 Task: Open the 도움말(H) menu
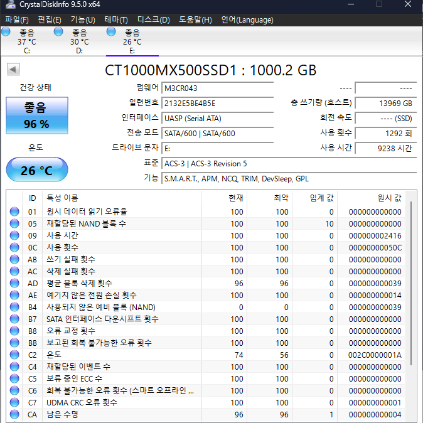[195, 20]
